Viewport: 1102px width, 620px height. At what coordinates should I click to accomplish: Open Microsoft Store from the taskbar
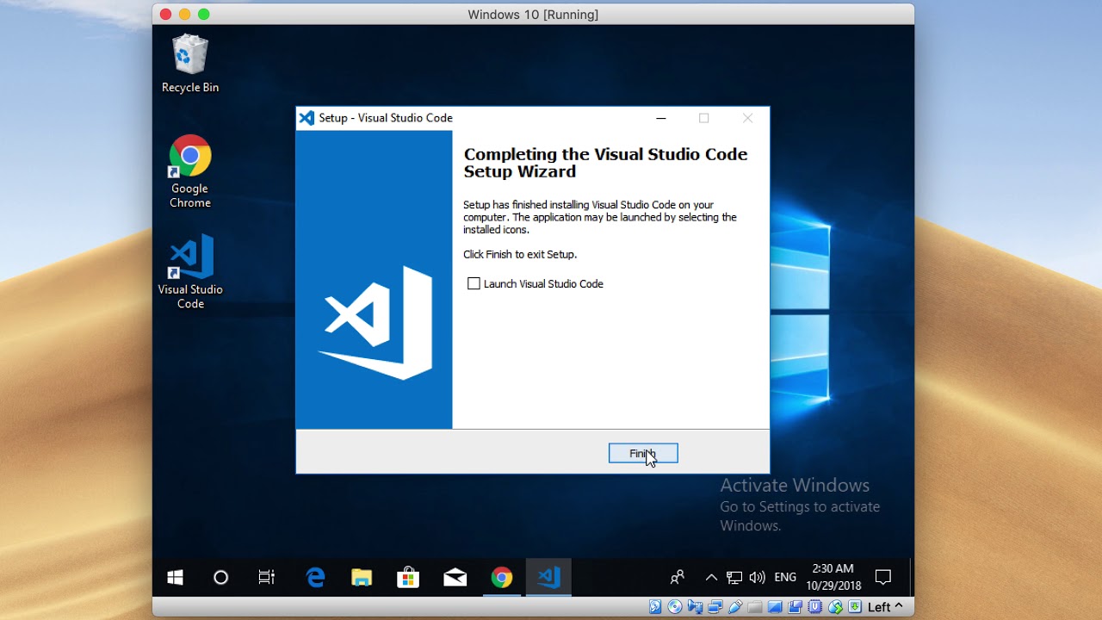(x=408, y=578)
